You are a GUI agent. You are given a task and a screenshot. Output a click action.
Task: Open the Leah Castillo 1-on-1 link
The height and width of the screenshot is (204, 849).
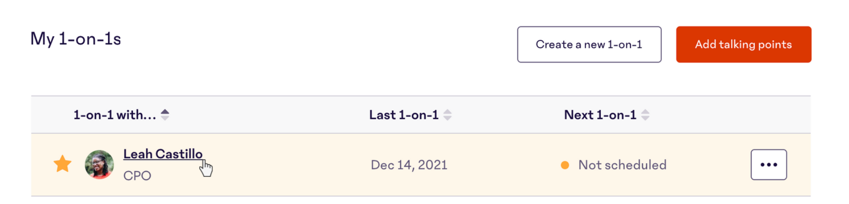coord(163,154)
